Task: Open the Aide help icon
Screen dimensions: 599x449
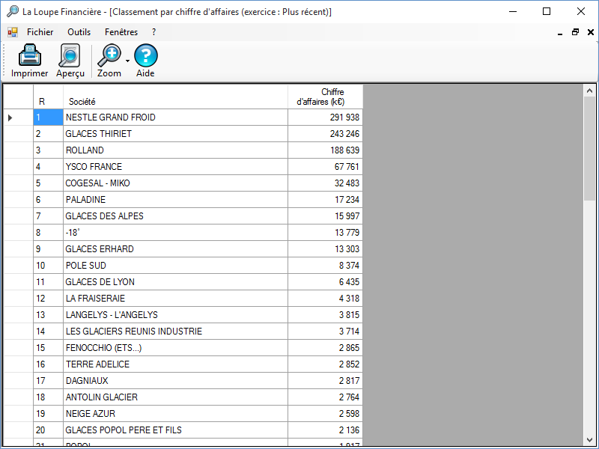Action: click(x=145, y=55)
